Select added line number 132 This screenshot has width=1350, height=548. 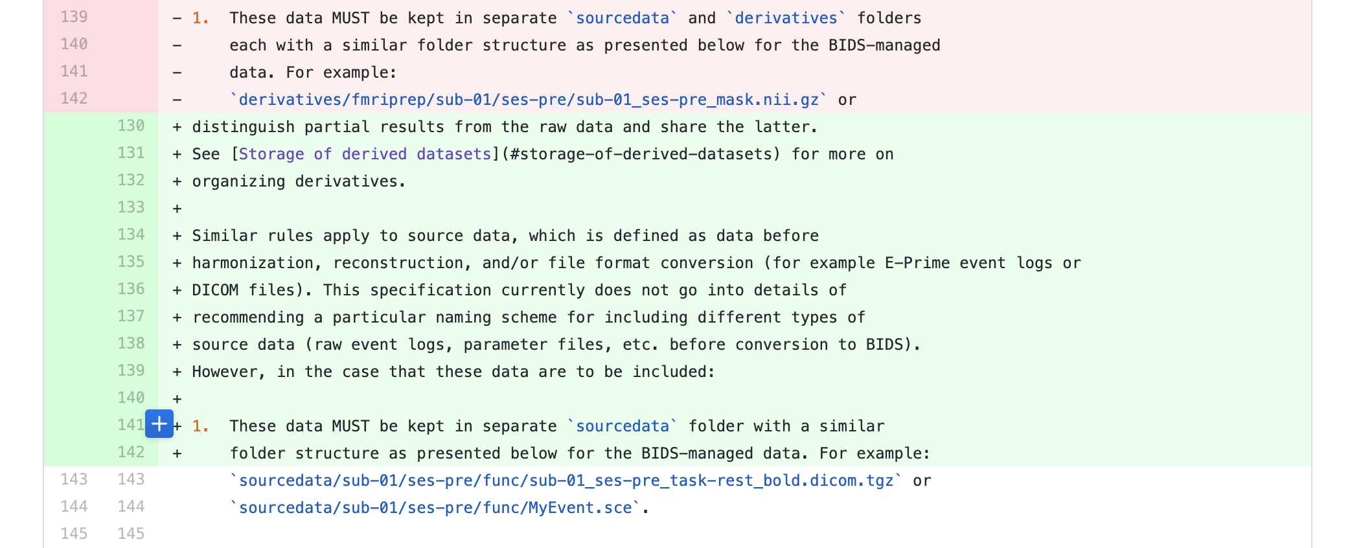[131, 180]
